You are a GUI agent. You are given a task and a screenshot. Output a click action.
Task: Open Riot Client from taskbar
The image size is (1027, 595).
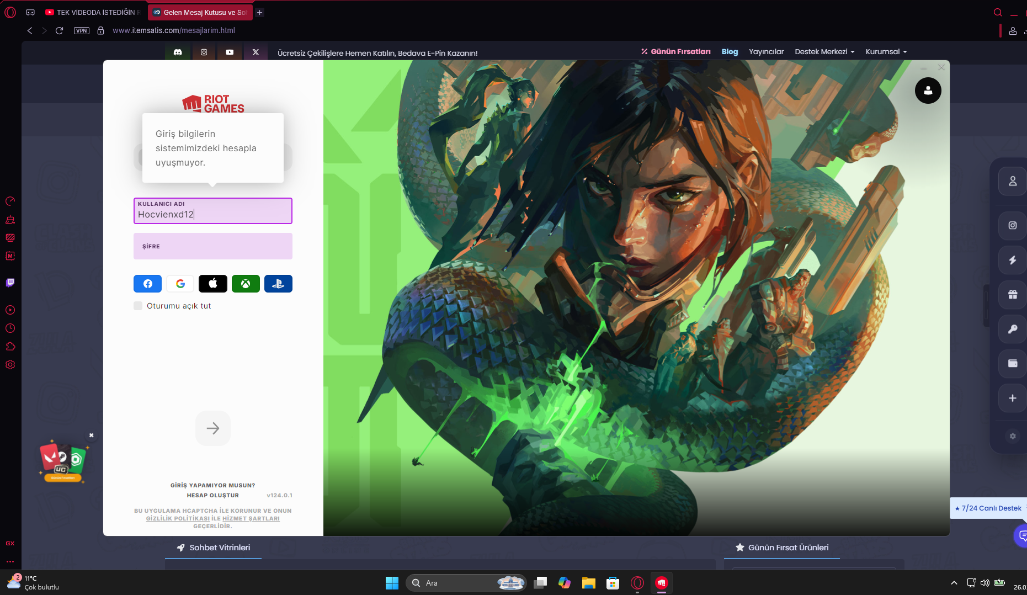(662, 583)
